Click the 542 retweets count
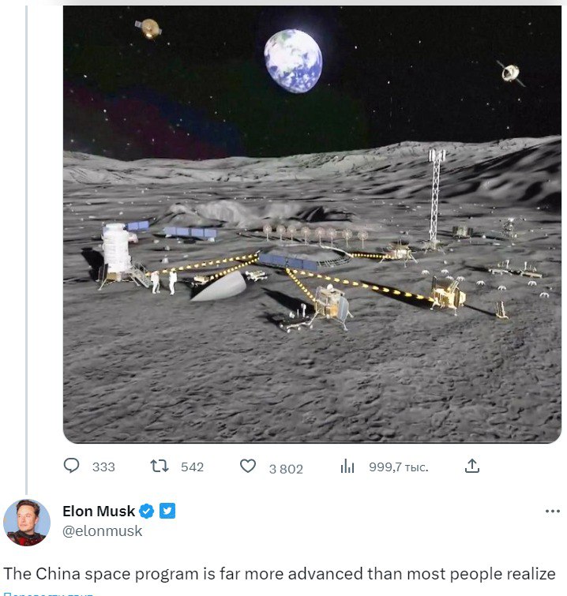Viewport: 567px width, 596px height. tap(192, 467)
